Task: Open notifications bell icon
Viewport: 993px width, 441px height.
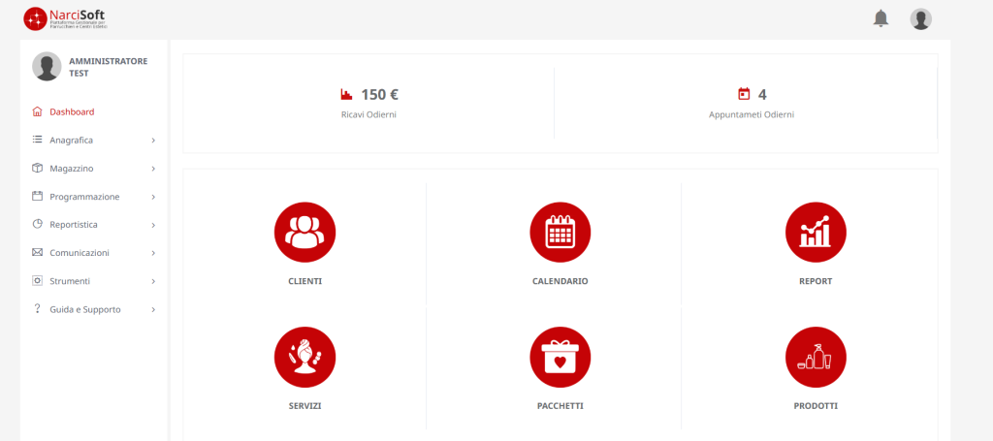Action: pos(881,18)
